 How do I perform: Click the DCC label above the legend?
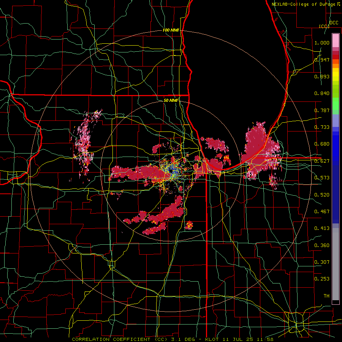coord(334,23)
